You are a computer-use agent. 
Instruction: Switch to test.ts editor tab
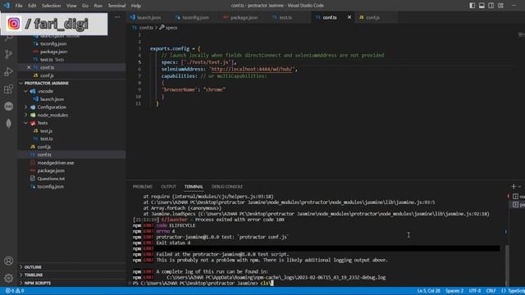pyautogui.click(x=285, y=17)
